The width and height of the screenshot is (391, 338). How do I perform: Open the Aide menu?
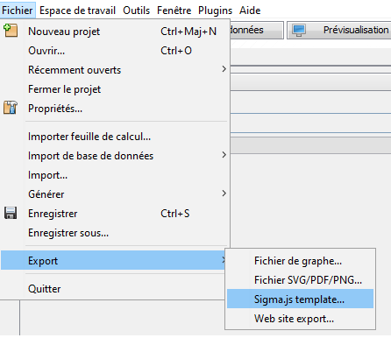click(250, 11)
